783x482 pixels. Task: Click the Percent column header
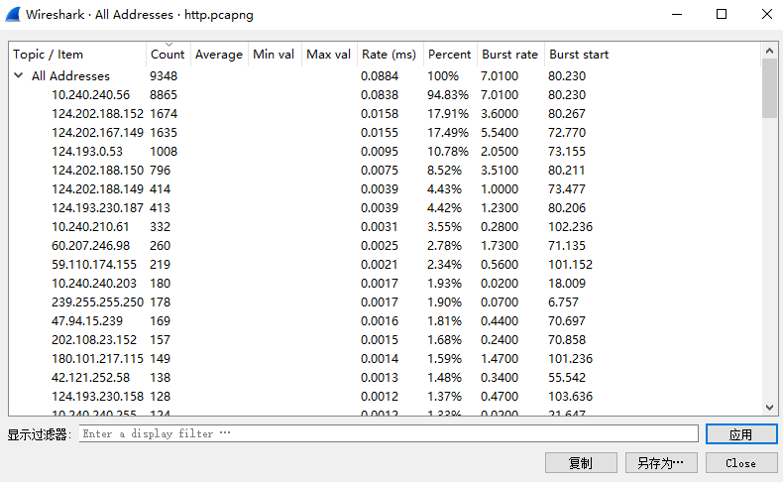click(x=450, y=54)
